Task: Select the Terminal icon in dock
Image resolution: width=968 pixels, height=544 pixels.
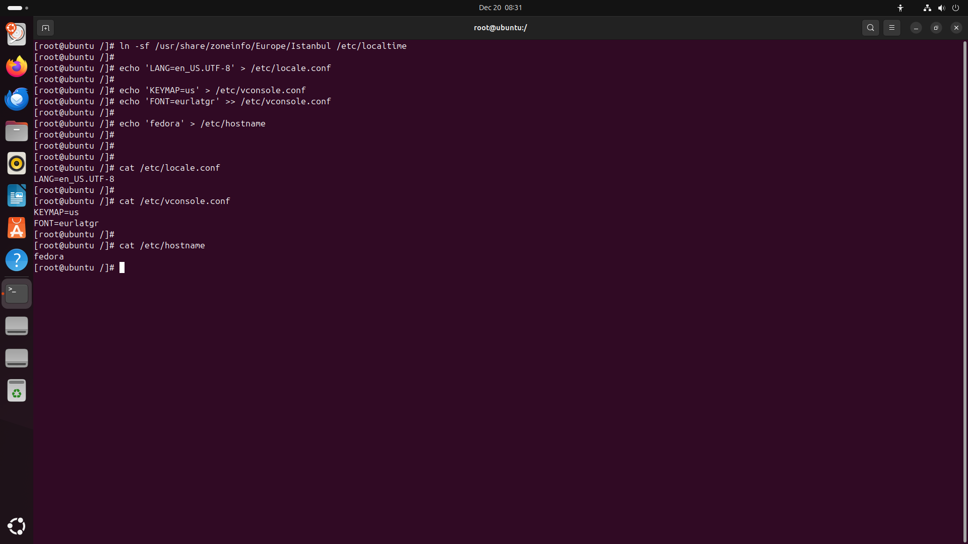Action: 17,294
